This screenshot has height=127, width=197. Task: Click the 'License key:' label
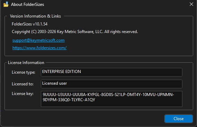click(x=22, y=94)
